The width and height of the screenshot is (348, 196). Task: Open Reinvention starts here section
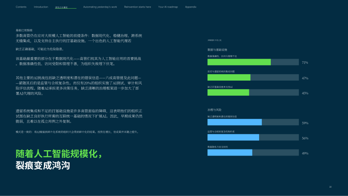(x=138, y=7)
